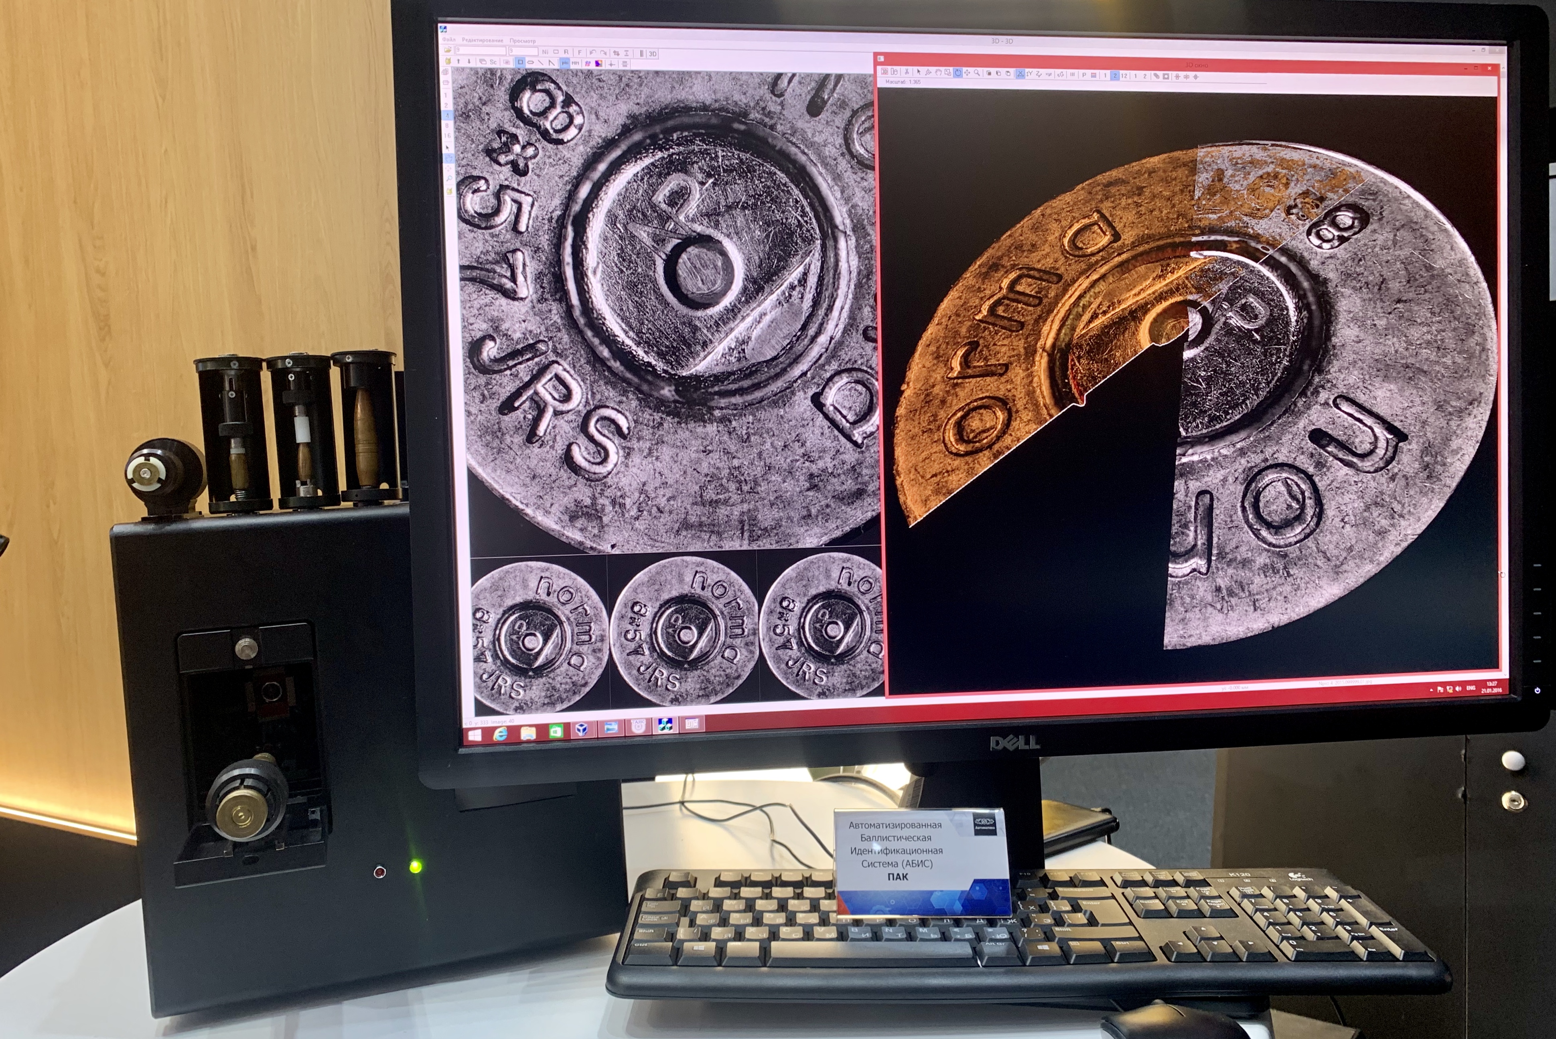1556x1039 pixels.
Task: Select the ellipse selection tool
Action: point(530,63)
